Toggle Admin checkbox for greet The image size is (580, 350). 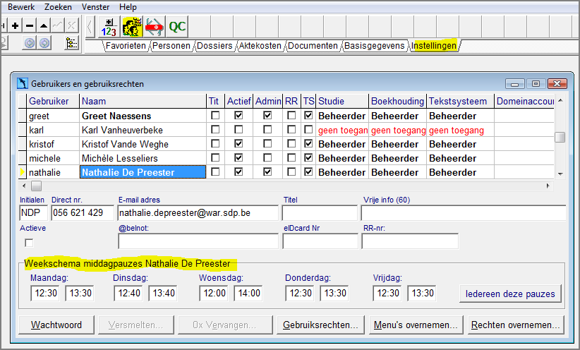tap(267, 116)
